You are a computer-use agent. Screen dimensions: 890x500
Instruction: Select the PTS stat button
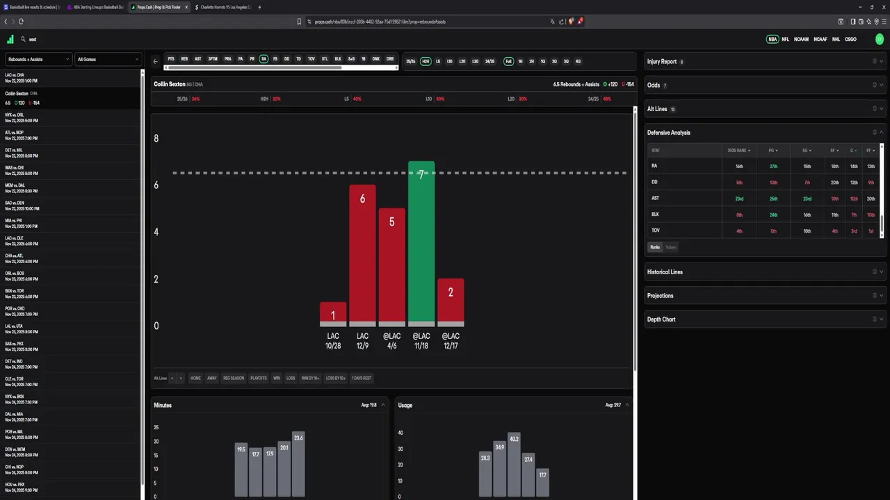tap(171, 59)
